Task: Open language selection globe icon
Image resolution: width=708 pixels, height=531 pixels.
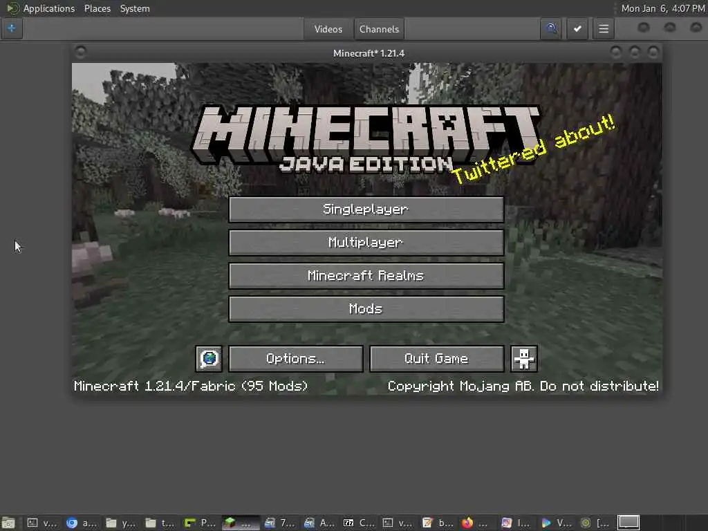Action: click(x=209, y=359)
